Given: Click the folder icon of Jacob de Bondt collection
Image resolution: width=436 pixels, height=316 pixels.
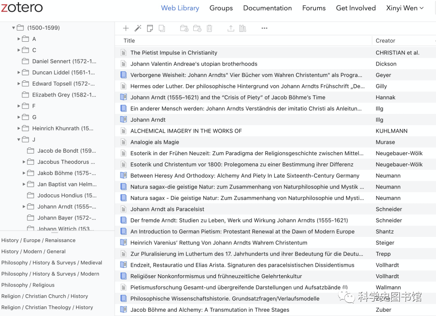Looking at the screenshot, I should click(31, 151).
